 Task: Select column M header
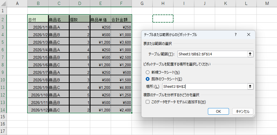coord(267,3)
